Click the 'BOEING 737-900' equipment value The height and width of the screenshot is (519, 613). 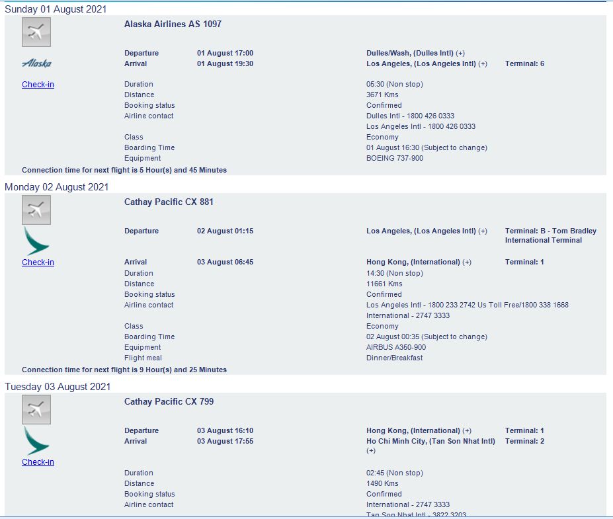click(x=395, y=158)
